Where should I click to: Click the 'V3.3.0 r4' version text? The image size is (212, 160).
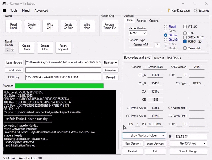[9, 158]
